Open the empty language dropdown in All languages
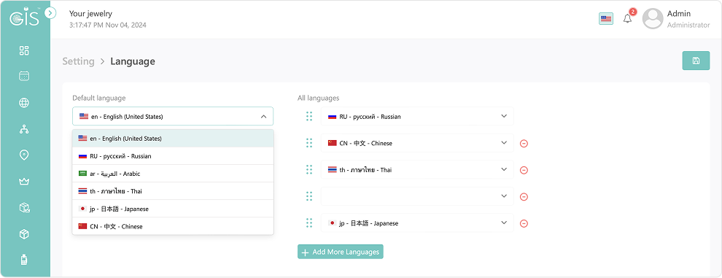This screenshot has height=278, width=722. click(417, 196)
